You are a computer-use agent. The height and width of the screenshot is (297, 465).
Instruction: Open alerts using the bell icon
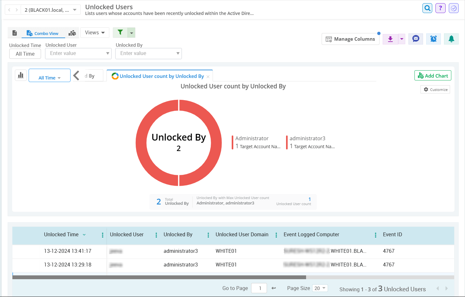(451, 38)
